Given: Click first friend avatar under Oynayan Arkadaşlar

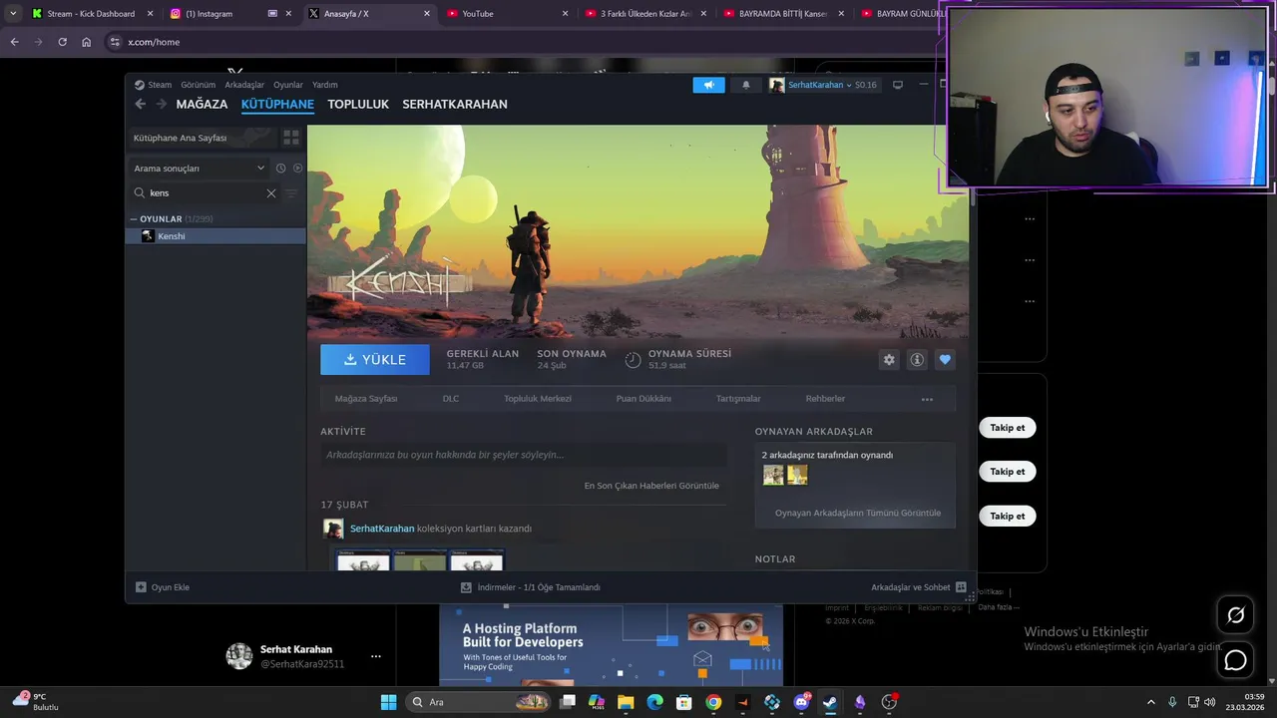Looking at the screenshot, I should click(x=773, y=476).
